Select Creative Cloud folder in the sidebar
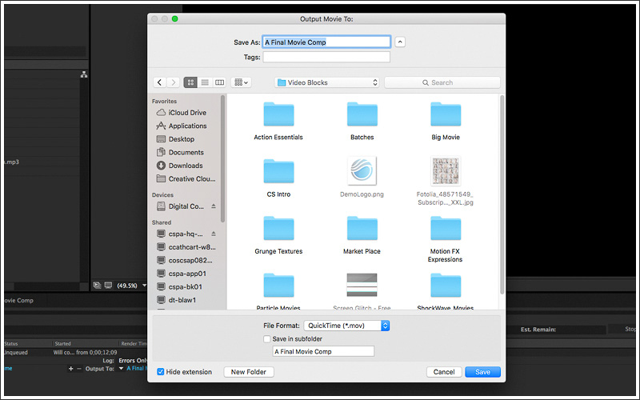Image resolution: width=640 pixels, height=400 pixels. click(187, 178)
